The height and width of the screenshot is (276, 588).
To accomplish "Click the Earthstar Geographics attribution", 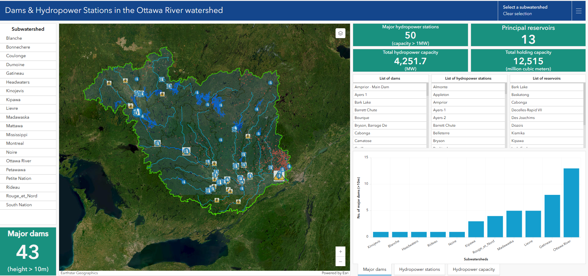I will pyautogui.click(x=79, y=273).
